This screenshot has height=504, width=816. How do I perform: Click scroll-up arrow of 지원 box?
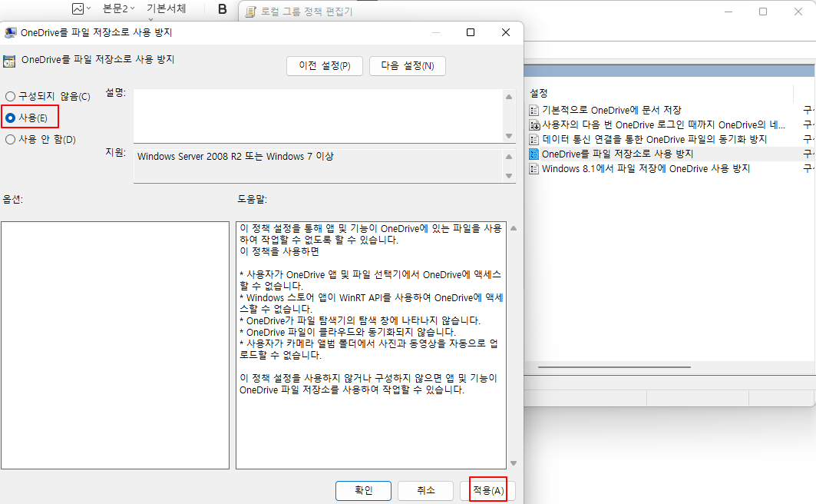(x=509, y=157)
